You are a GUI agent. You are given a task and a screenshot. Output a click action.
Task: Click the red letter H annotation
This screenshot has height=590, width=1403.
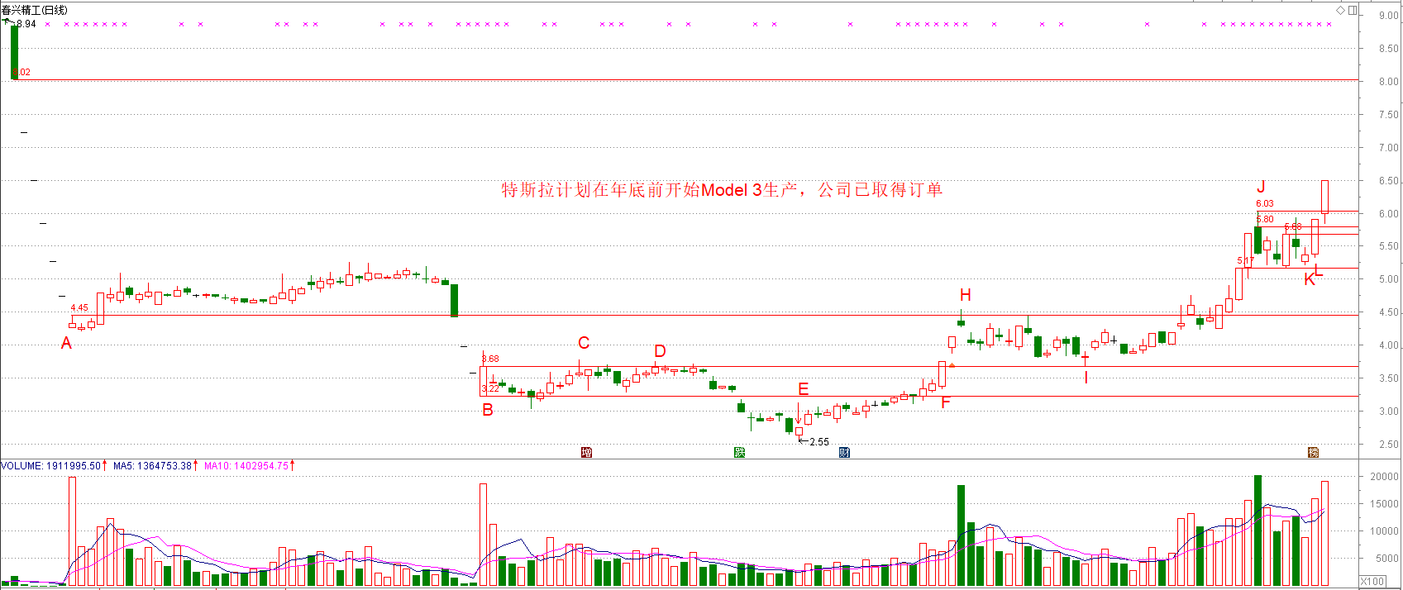(x=965, y=295)
